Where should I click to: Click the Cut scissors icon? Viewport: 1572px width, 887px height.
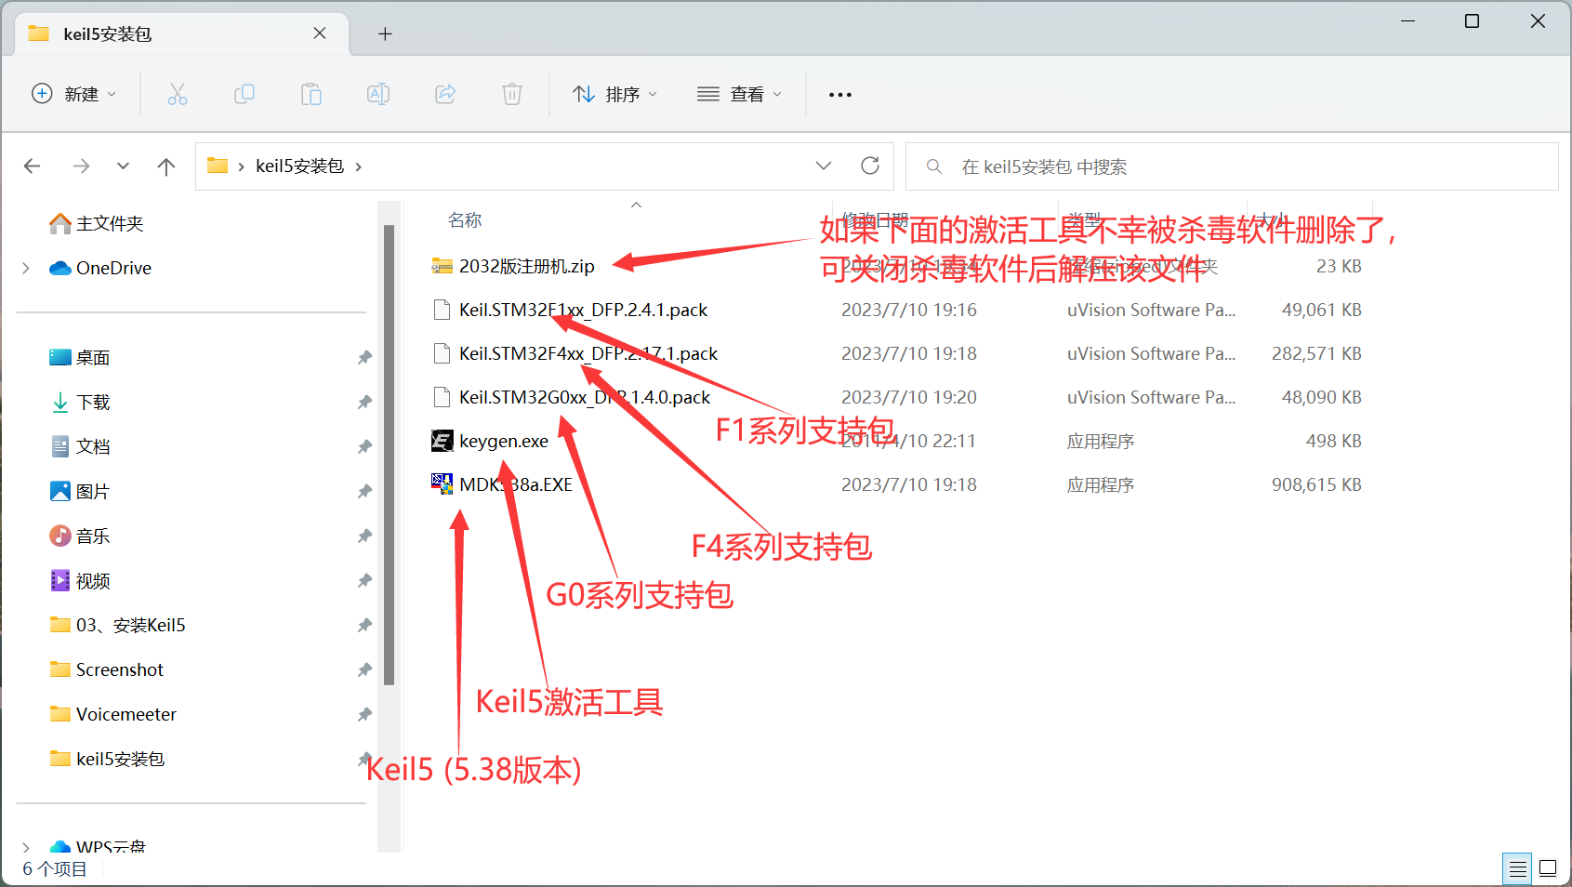(177, 94)
